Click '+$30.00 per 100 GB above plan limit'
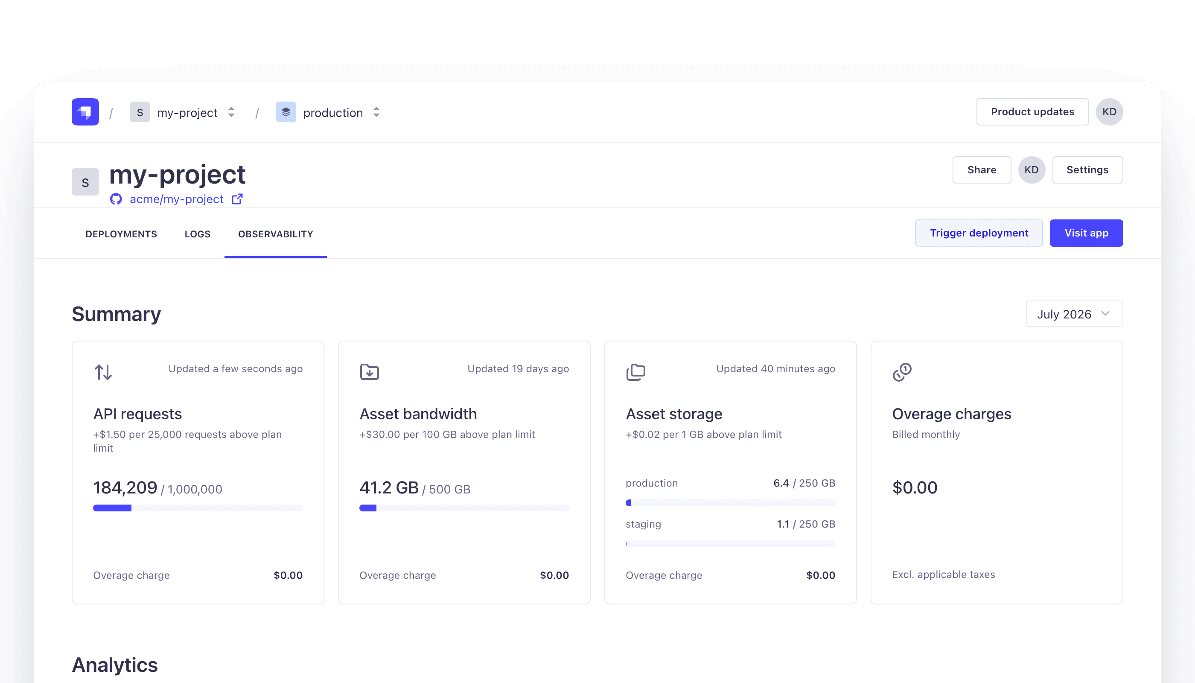1195x683 pixels. pyautogui.click(x=447, y=435)
